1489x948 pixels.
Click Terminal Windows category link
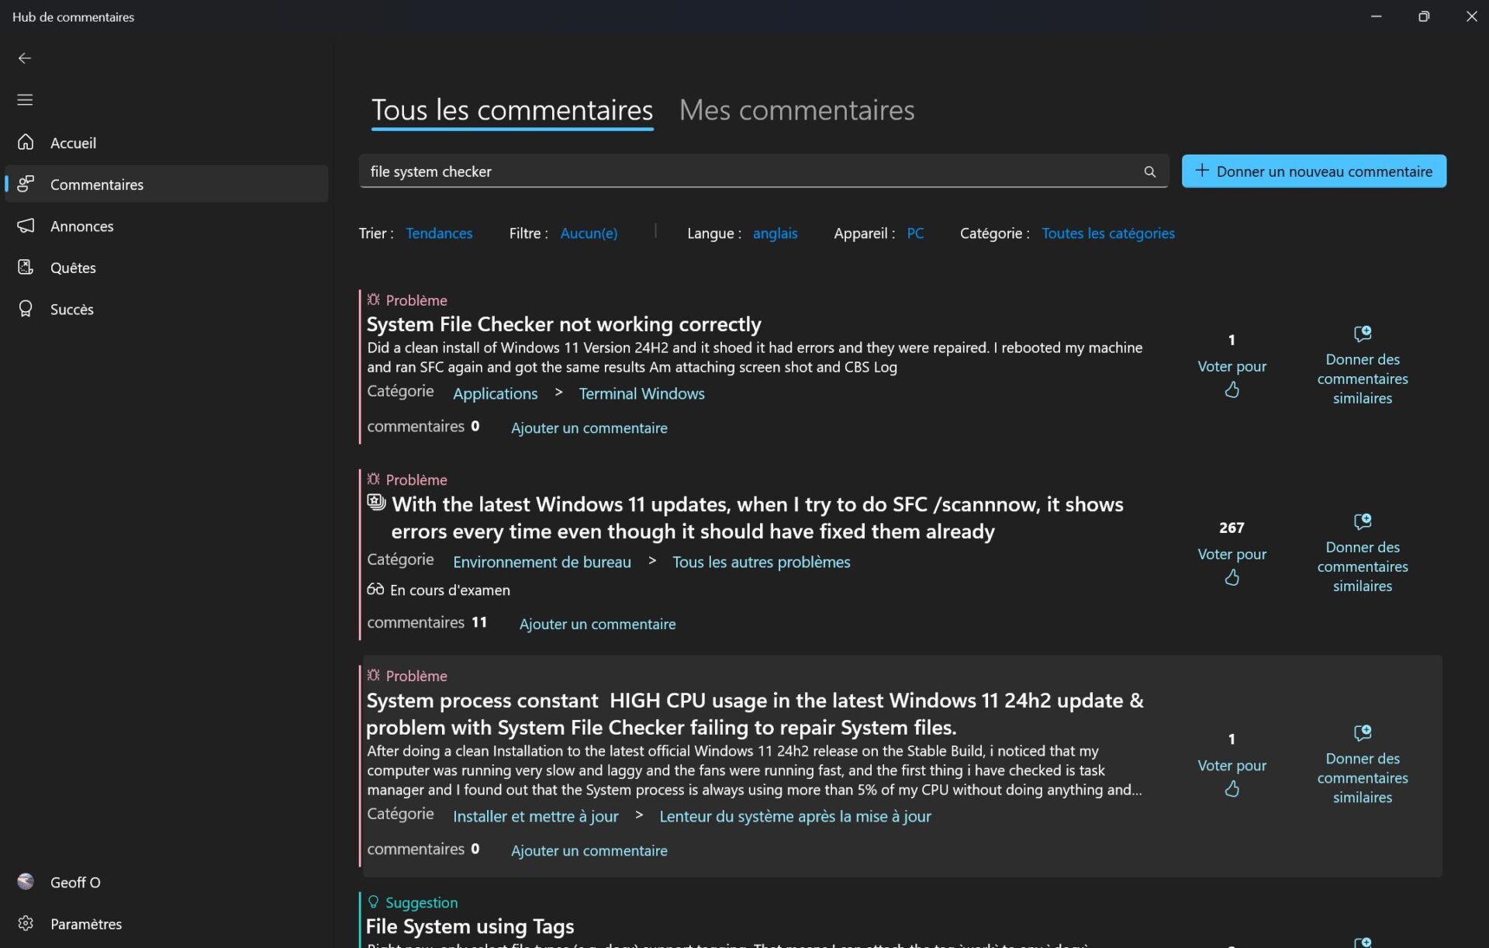[x=641, y=394]
